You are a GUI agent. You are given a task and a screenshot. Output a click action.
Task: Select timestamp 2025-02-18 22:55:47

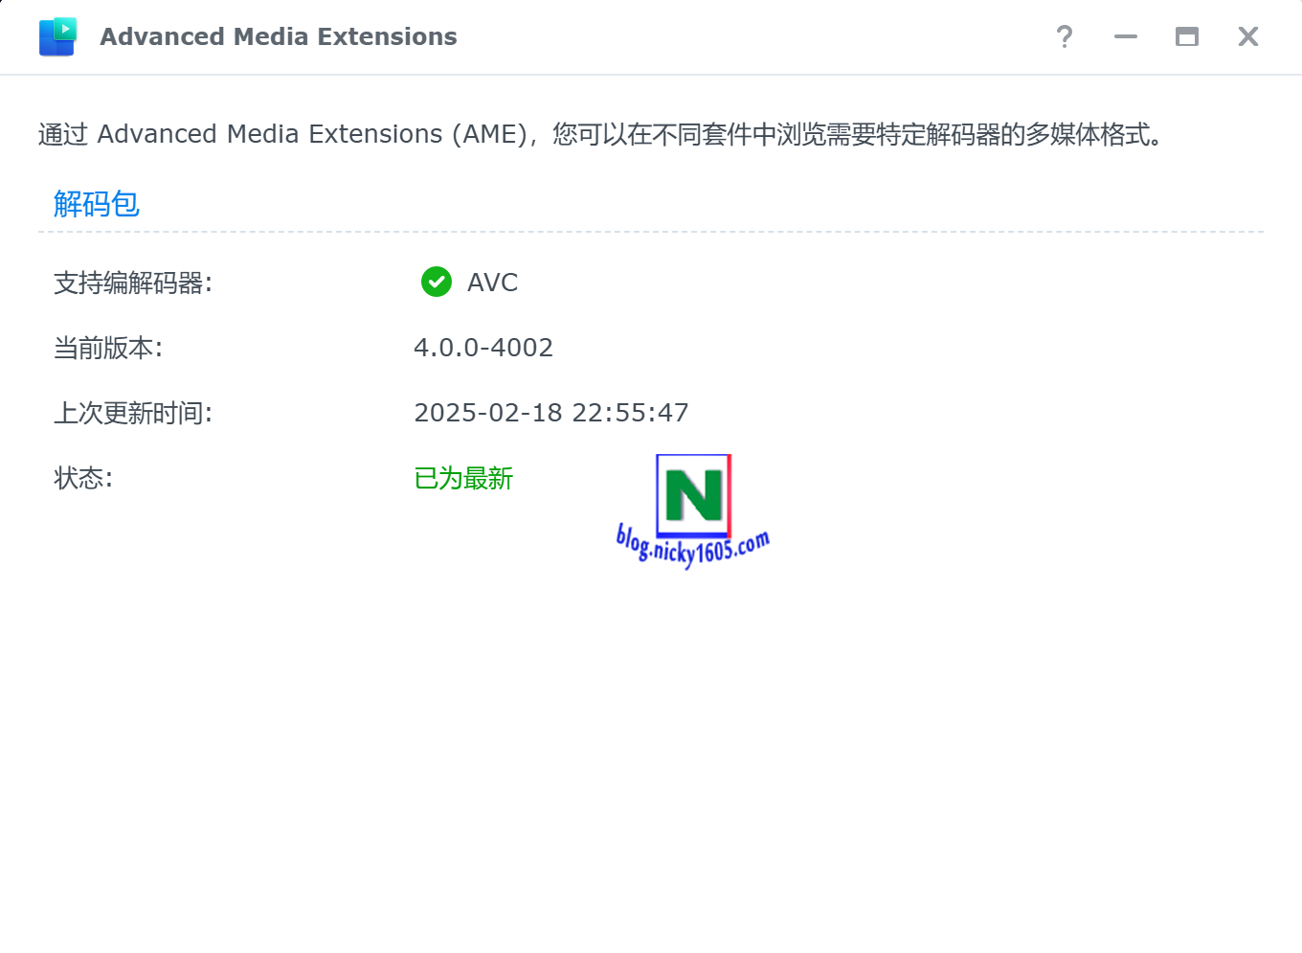[551, 413]
